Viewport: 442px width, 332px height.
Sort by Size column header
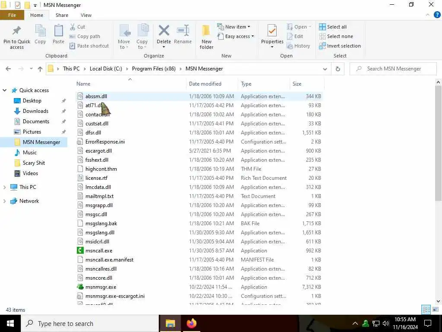click(x=307, y=84)
